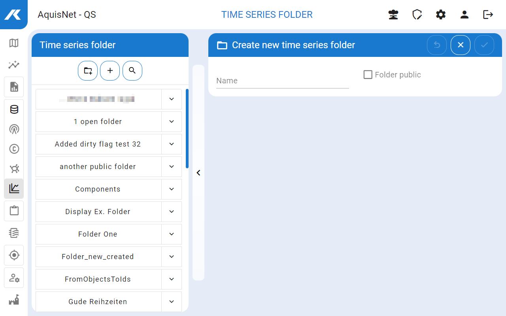Click the Name input field
The width and height of the screenshot is (506, 316).
pos(283,81)
